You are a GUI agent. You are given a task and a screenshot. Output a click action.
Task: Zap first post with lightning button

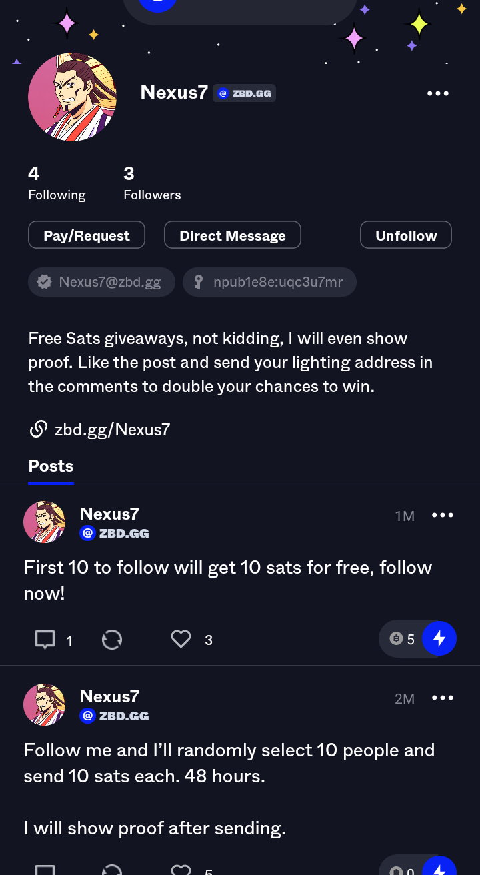click(x=439, y=639)
